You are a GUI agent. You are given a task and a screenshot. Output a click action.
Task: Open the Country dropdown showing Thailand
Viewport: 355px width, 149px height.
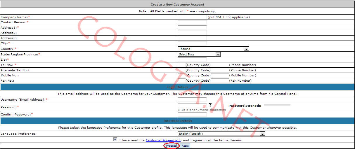213,49
